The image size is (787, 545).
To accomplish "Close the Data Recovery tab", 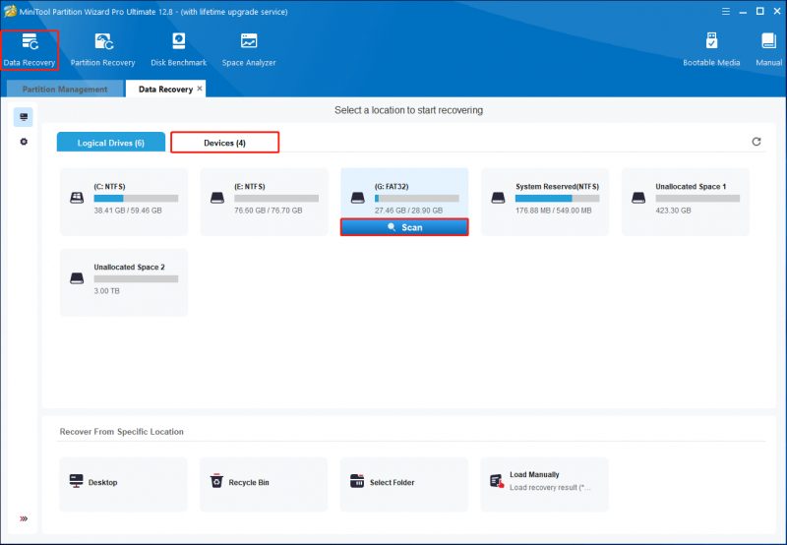I will pyautogui.click(x=200, y=89).
